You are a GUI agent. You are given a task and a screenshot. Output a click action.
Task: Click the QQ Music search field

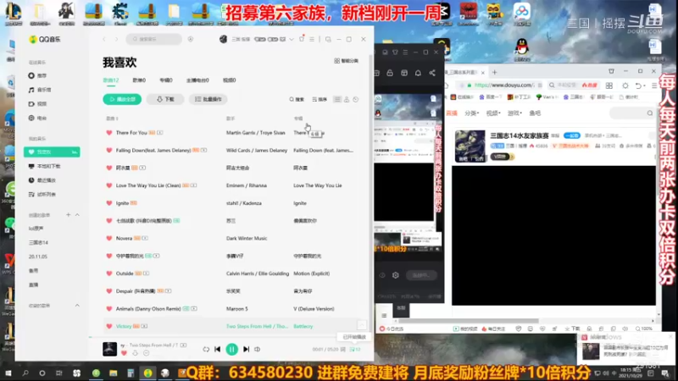[x=154, y=39]
